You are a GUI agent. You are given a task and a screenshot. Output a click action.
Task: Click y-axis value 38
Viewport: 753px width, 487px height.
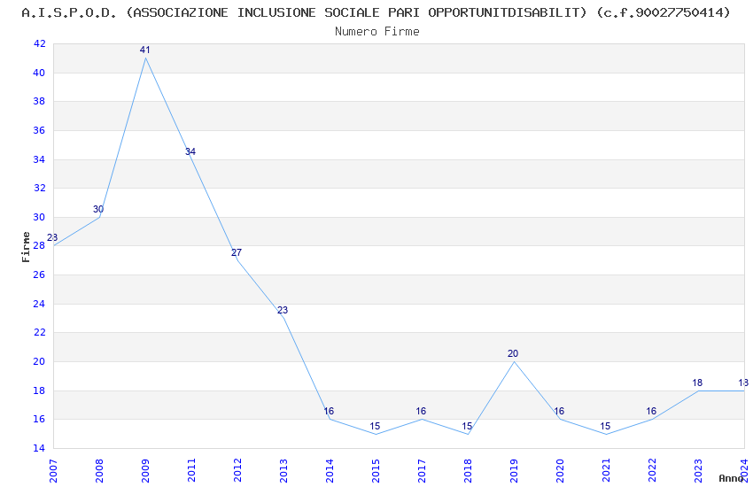(x=39, y=101)
